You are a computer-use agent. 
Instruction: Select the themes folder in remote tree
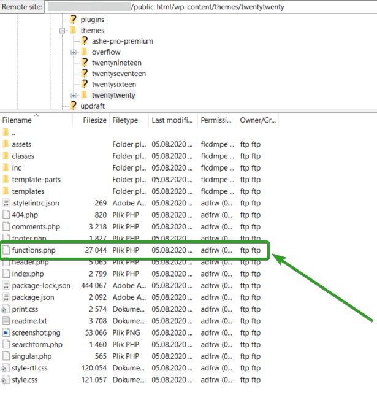click(x=93, y=30)
